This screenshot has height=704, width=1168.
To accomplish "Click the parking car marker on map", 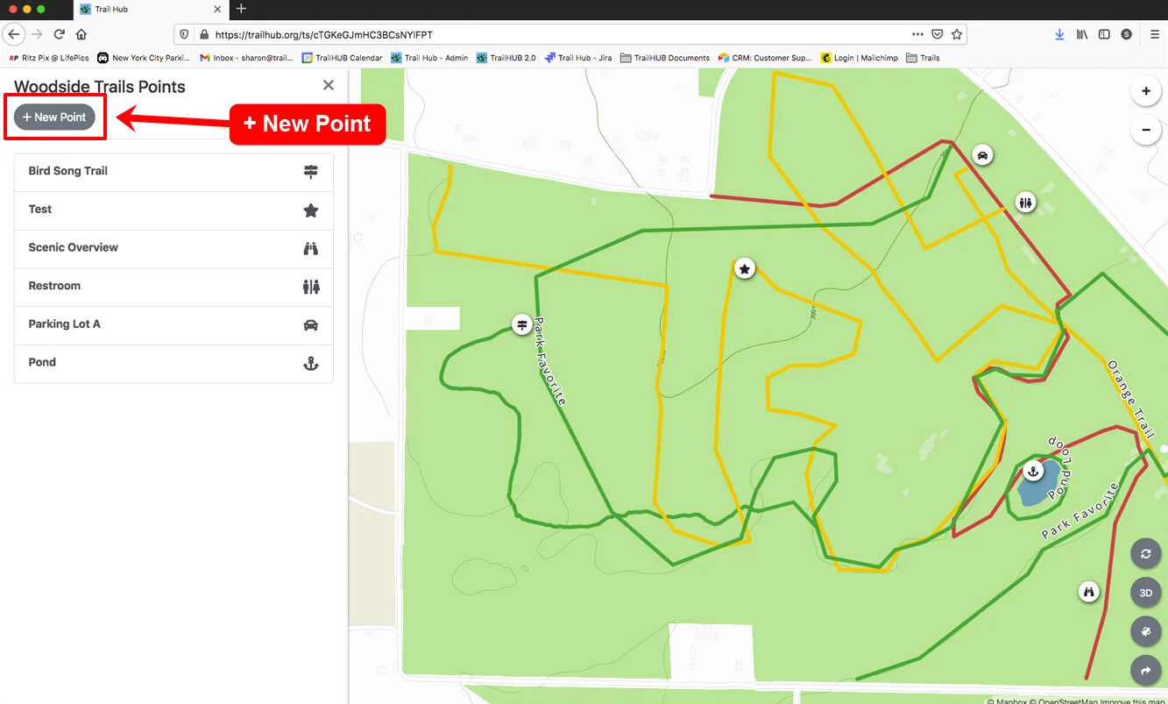I will coord(983,155).
